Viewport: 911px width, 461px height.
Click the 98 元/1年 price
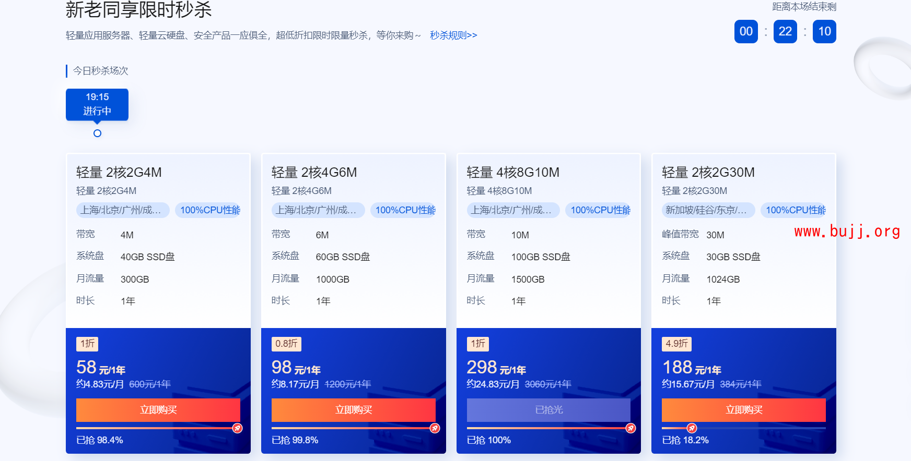(296, 368)
